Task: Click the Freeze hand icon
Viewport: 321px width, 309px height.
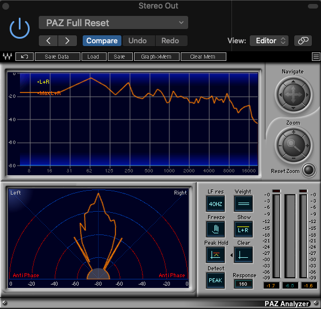Action: coord(216,229)
